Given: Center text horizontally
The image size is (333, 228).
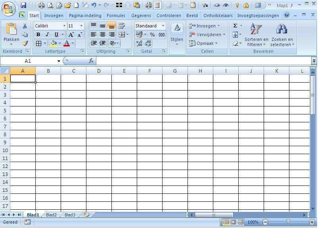Looking at the screenshot, I should (103, 35).
